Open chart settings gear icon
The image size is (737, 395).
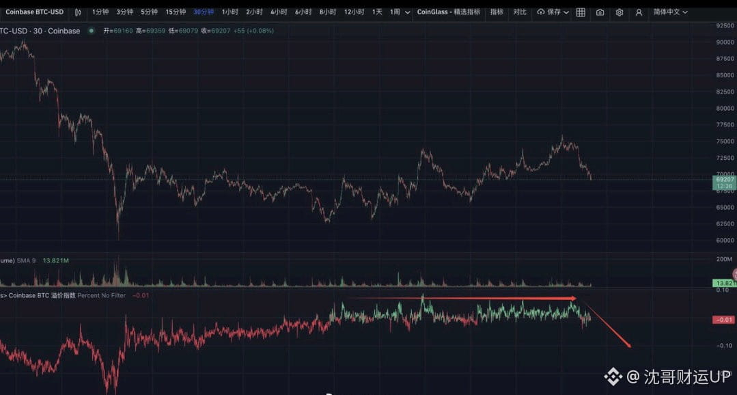click(620, 12)
